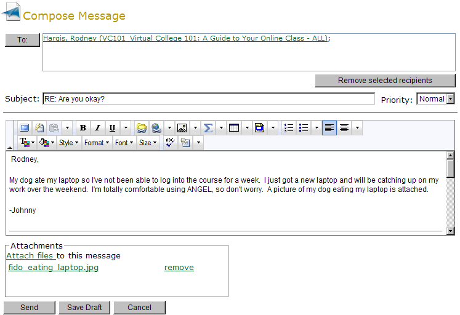This screenshot has width=460, height=315.
Task: Open the Format menu
Action: click(x=97, y=143)
